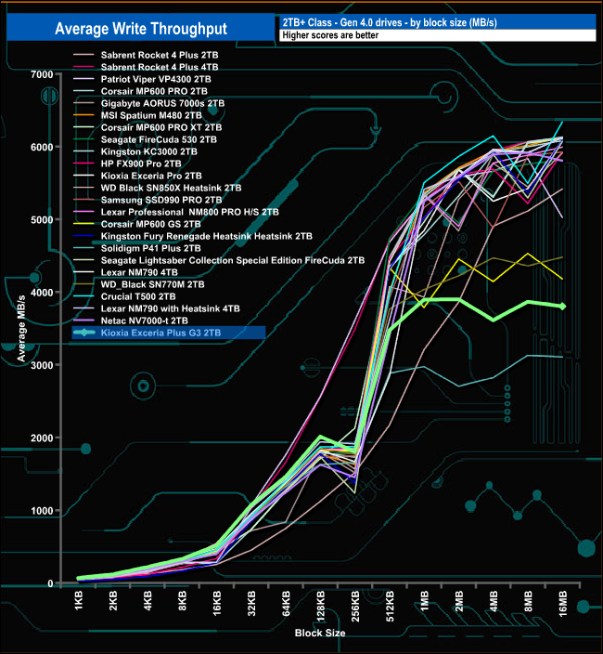Click the 4KB x-axis label
The image size is (603, 654).
148,601
